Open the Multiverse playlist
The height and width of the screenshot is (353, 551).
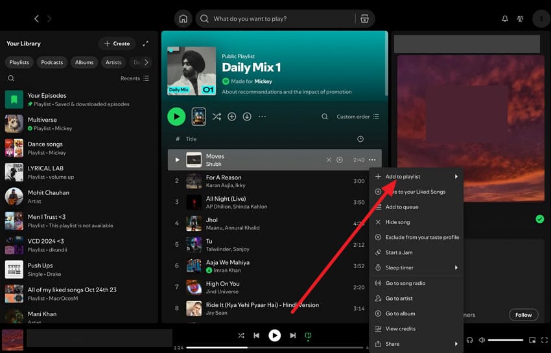point(80,124)
